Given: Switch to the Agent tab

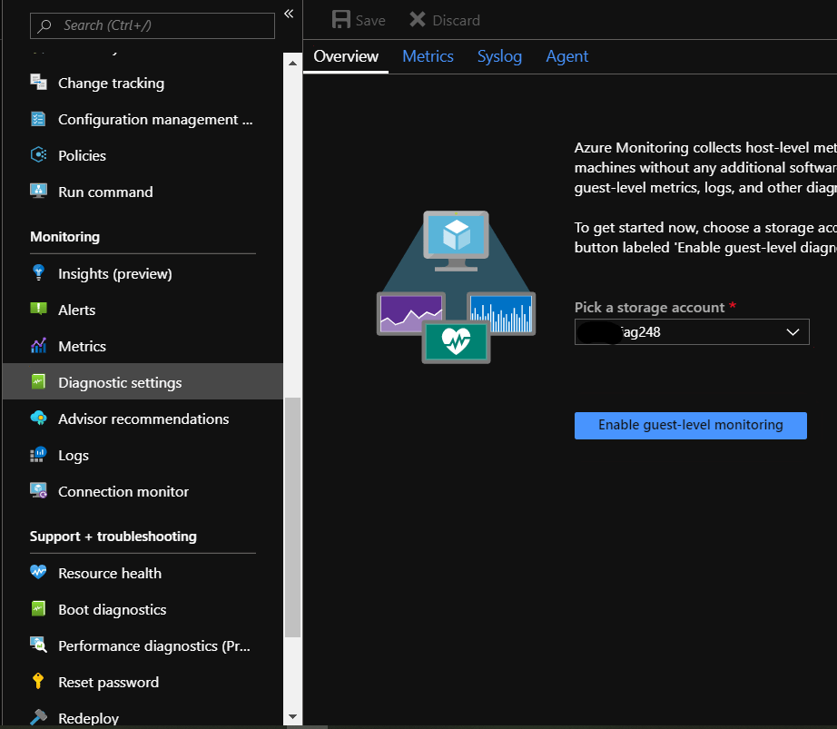Looking at the screenshot, I should coord(566,56).
